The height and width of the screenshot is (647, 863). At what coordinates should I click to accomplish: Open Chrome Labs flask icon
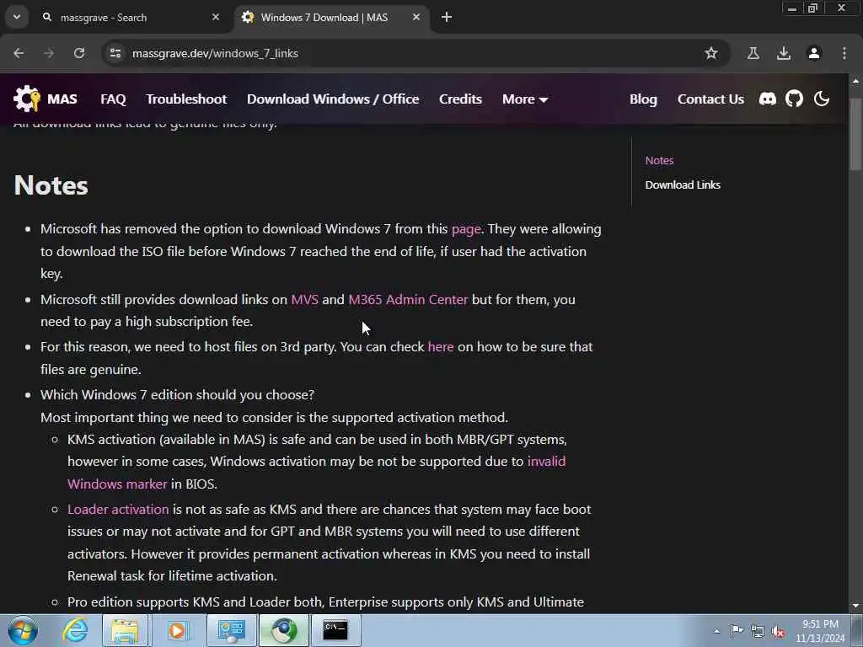coord(753,53)
